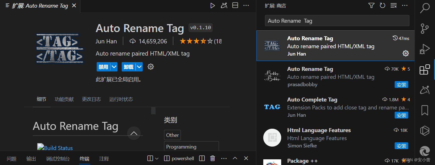Click the filter extensions funnel icon
Viewport: 435px width, 165px height.
coord(371,5)
